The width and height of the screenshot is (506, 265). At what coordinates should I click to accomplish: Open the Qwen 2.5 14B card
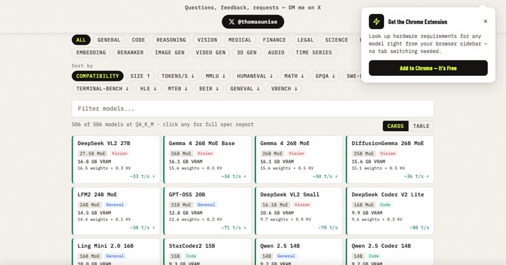[299, 252]
